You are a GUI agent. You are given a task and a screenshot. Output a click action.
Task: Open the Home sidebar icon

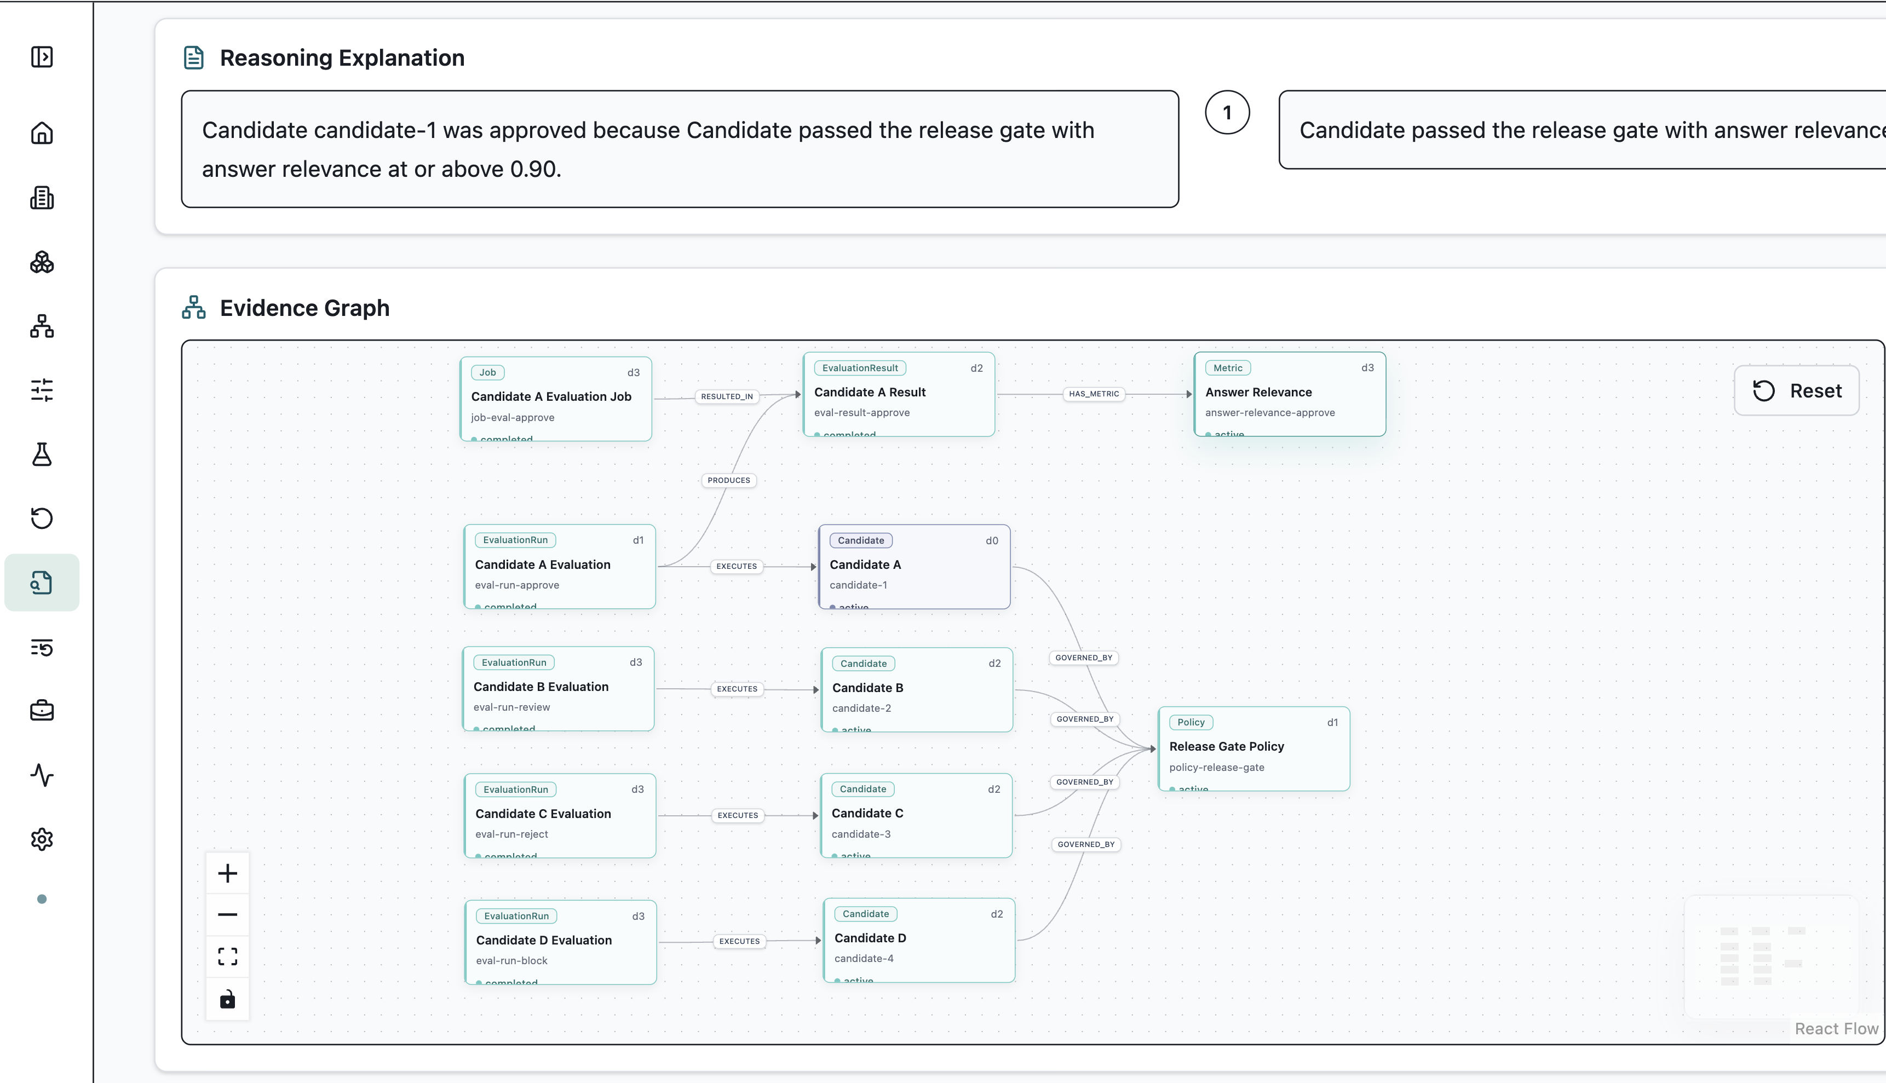tap(42, 133)
